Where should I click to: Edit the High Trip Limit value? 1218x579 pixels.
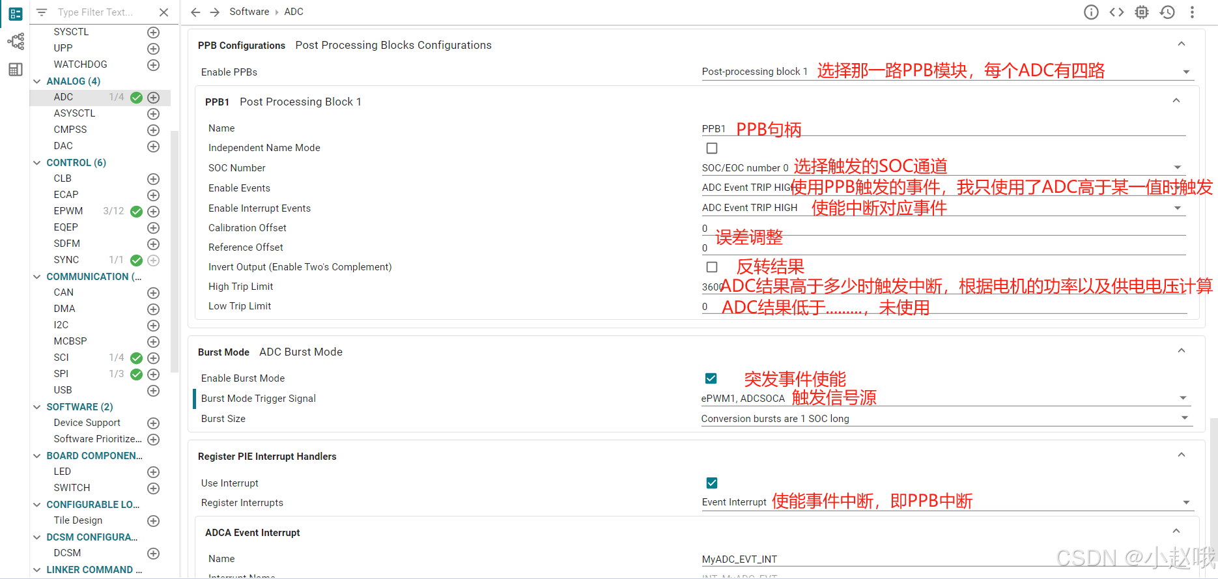(x=943, y=287)
